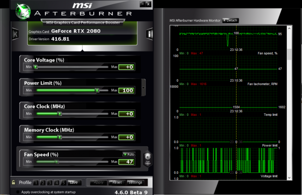Viewport: 302px width, 195px height.
Task: Select profile slot 3
Action: point(50,183)
